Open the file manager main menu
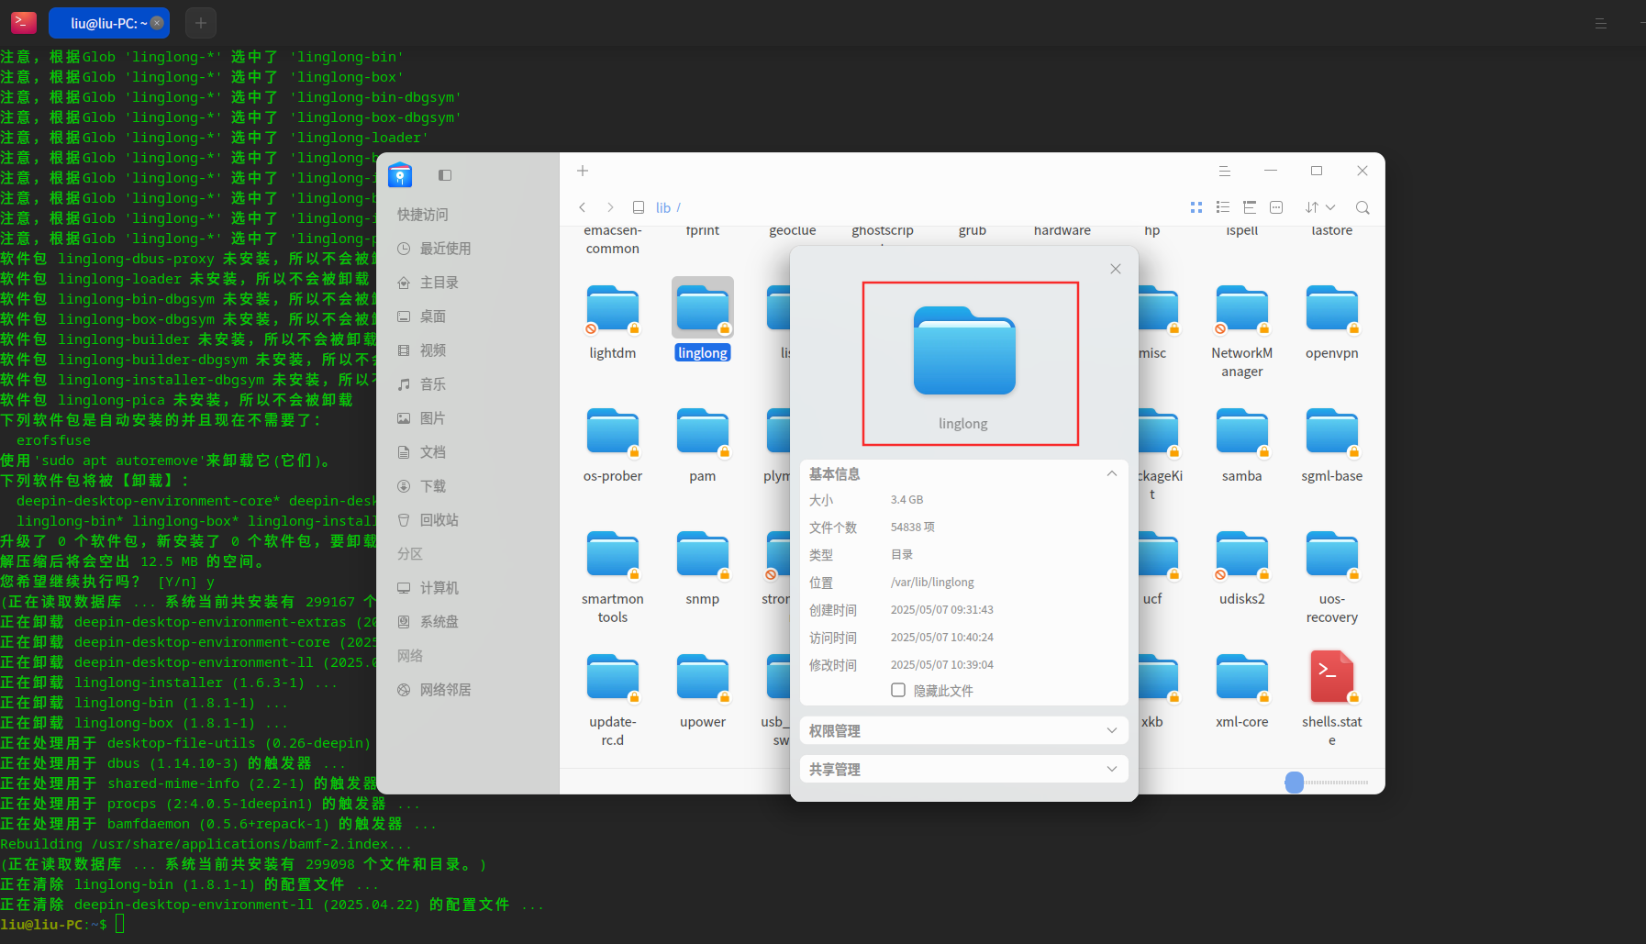 click(1224, 171)
